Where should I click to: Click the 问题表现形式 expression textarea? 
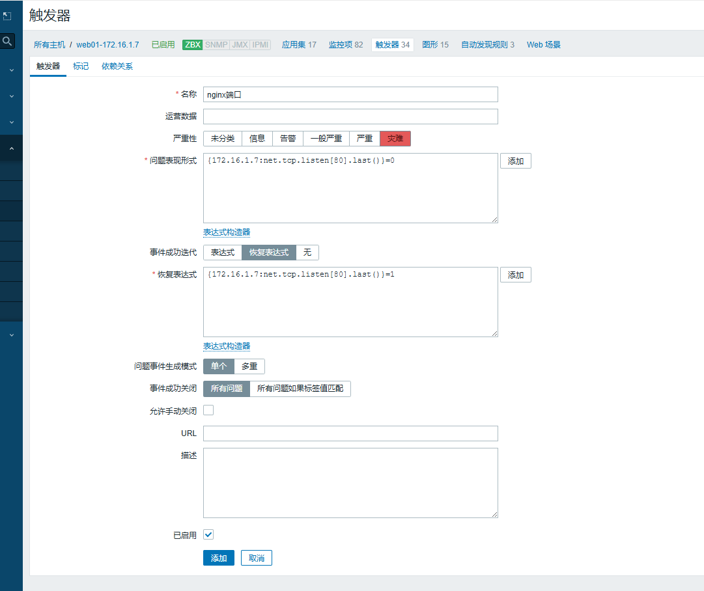click(x=350, y=188)
